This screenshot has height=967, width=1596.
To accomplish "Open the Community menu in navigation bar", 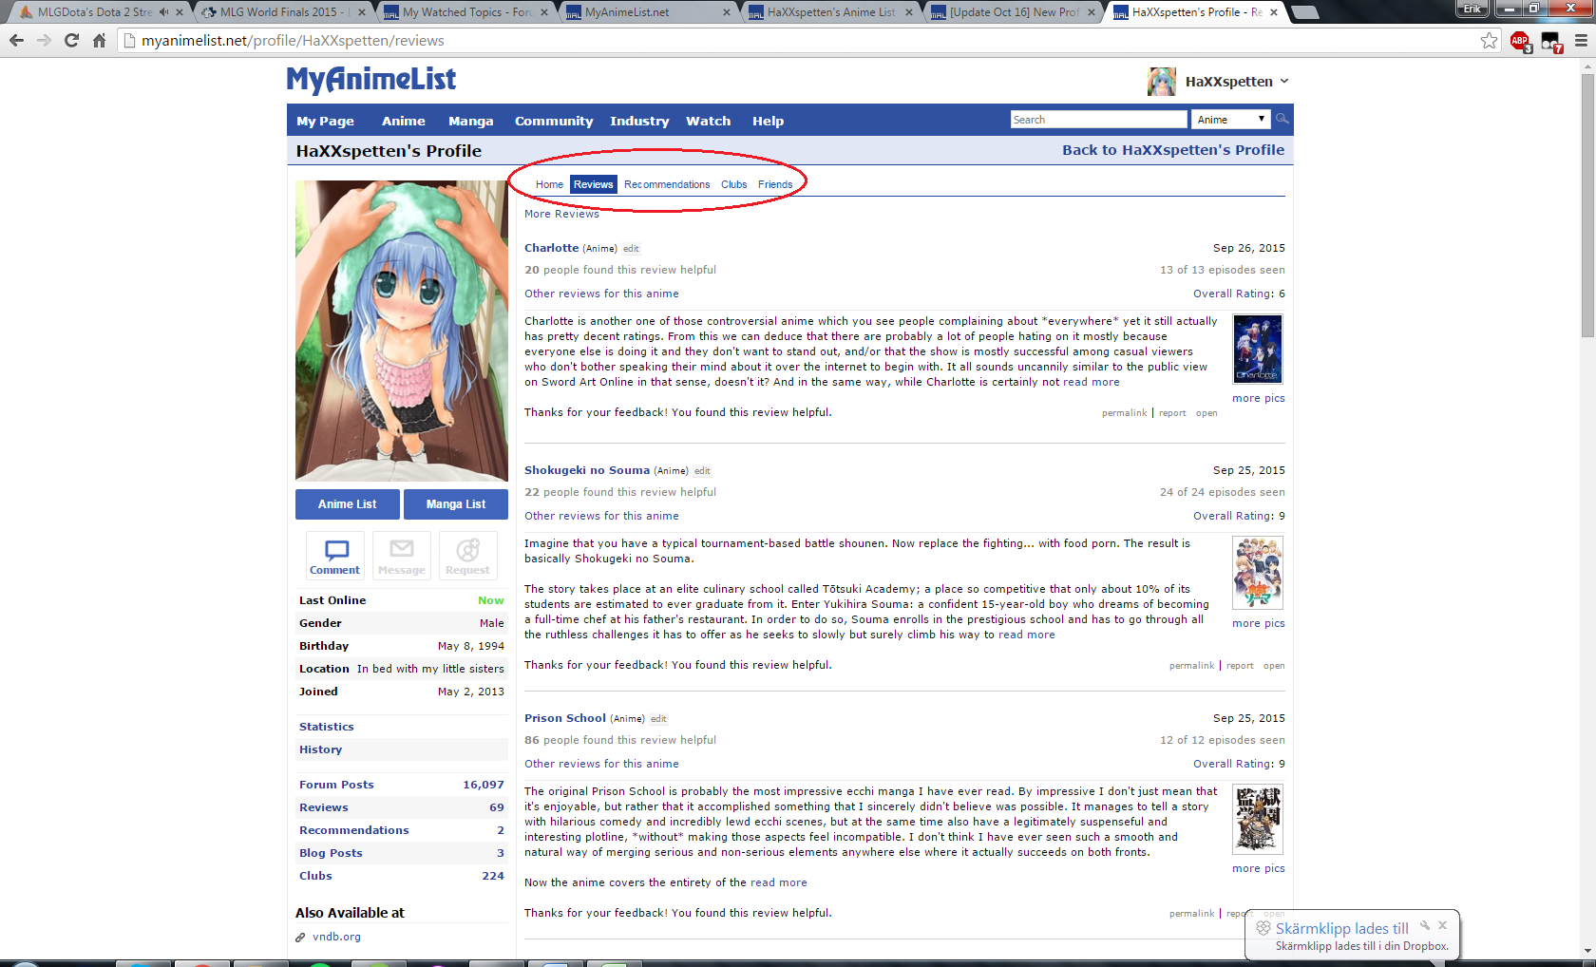I will click(553, 122).
